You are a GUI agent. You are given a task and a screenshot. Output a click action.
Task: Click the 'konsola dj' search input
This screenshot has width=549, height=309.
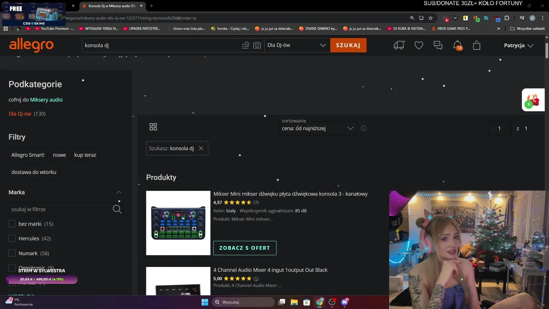[x=161, y=45]
